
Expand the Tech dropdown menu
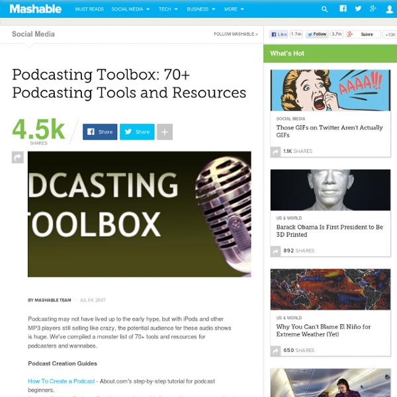pos(168,9)
